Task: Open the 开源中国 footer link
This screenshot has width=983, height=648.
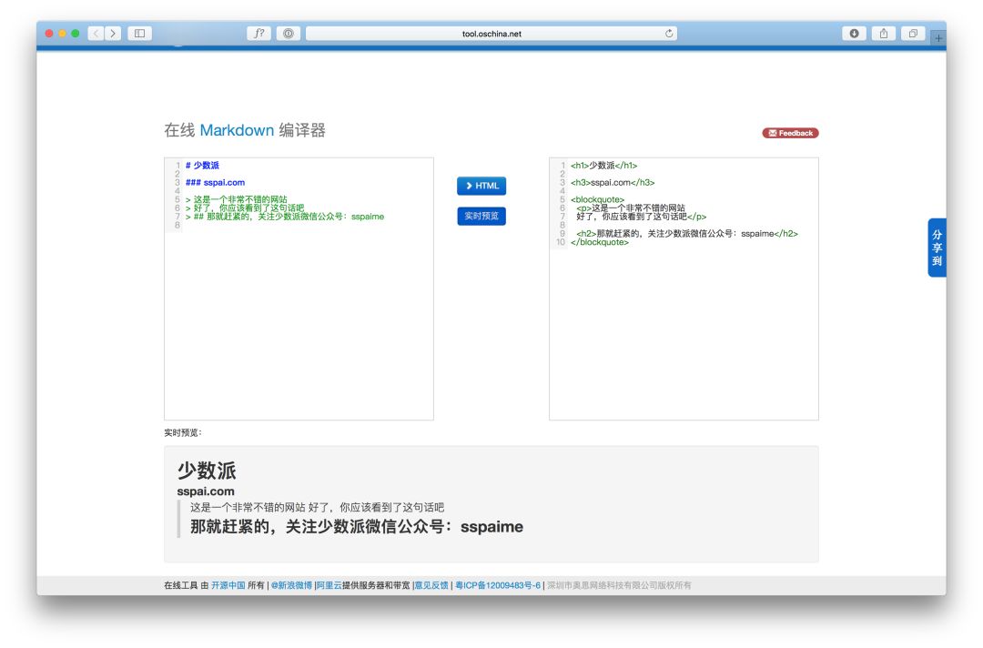Action: coord(228,585)
